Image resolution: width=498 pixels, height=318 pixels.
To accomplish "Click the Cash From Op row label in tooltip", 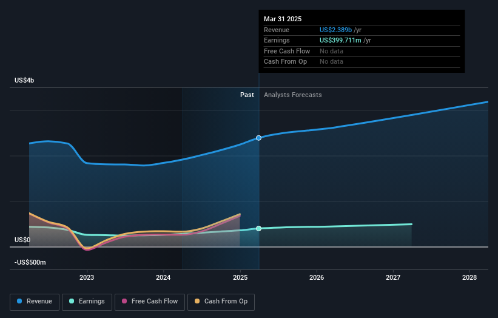I will click(x=285, y=62).
